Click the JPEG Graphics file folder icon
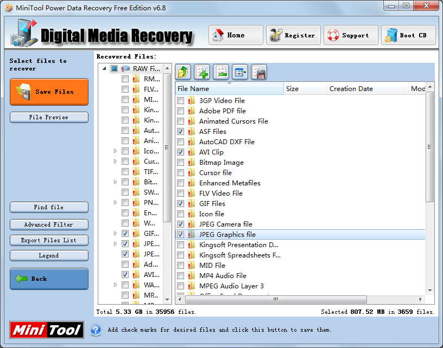Image resolution: width=443 pixels, height=348 pixels. (x=192, y=234)
